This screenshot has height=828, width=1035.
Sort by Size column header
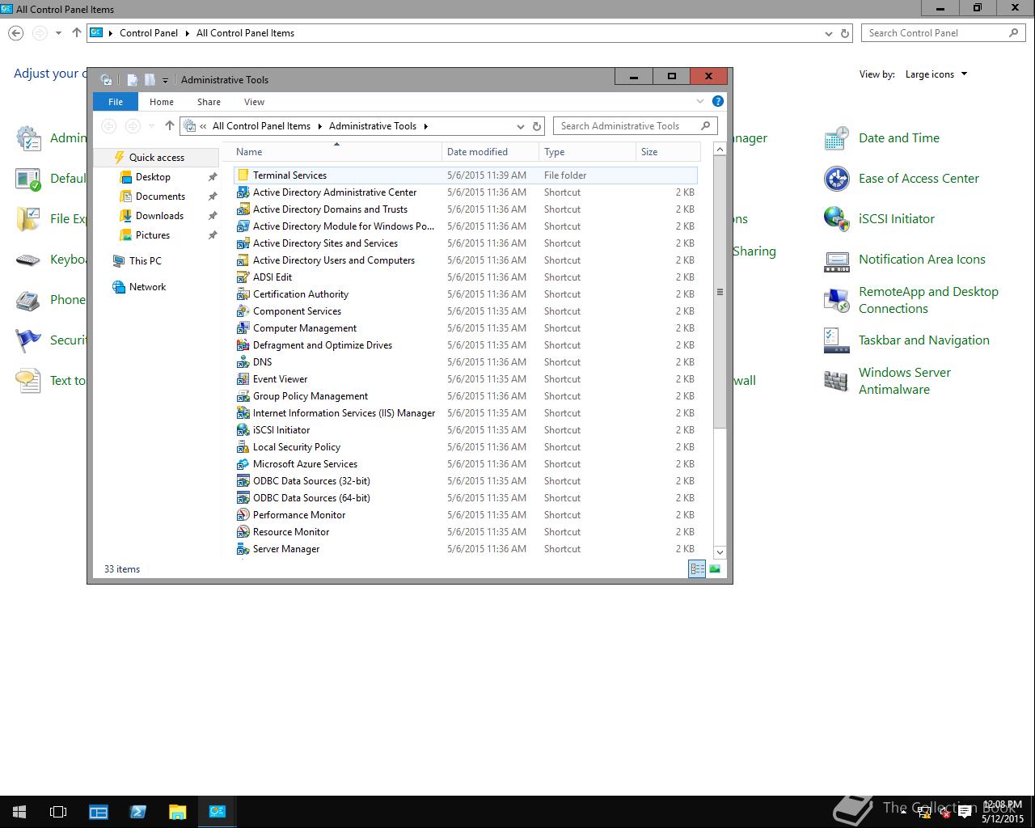pyautogui.click(x=668, y=152)
